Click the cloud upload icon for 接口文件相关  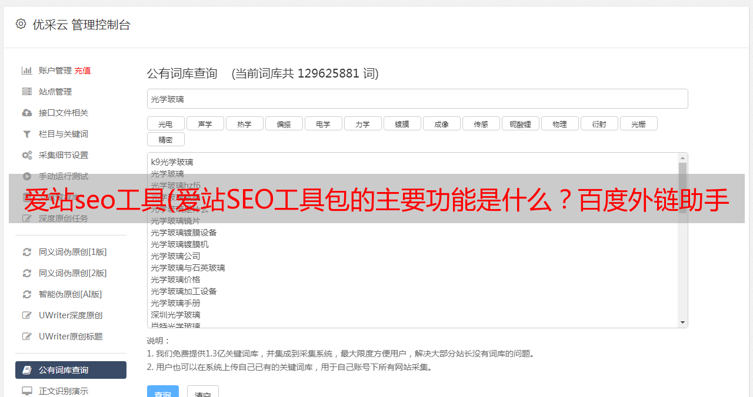(27, 113)
